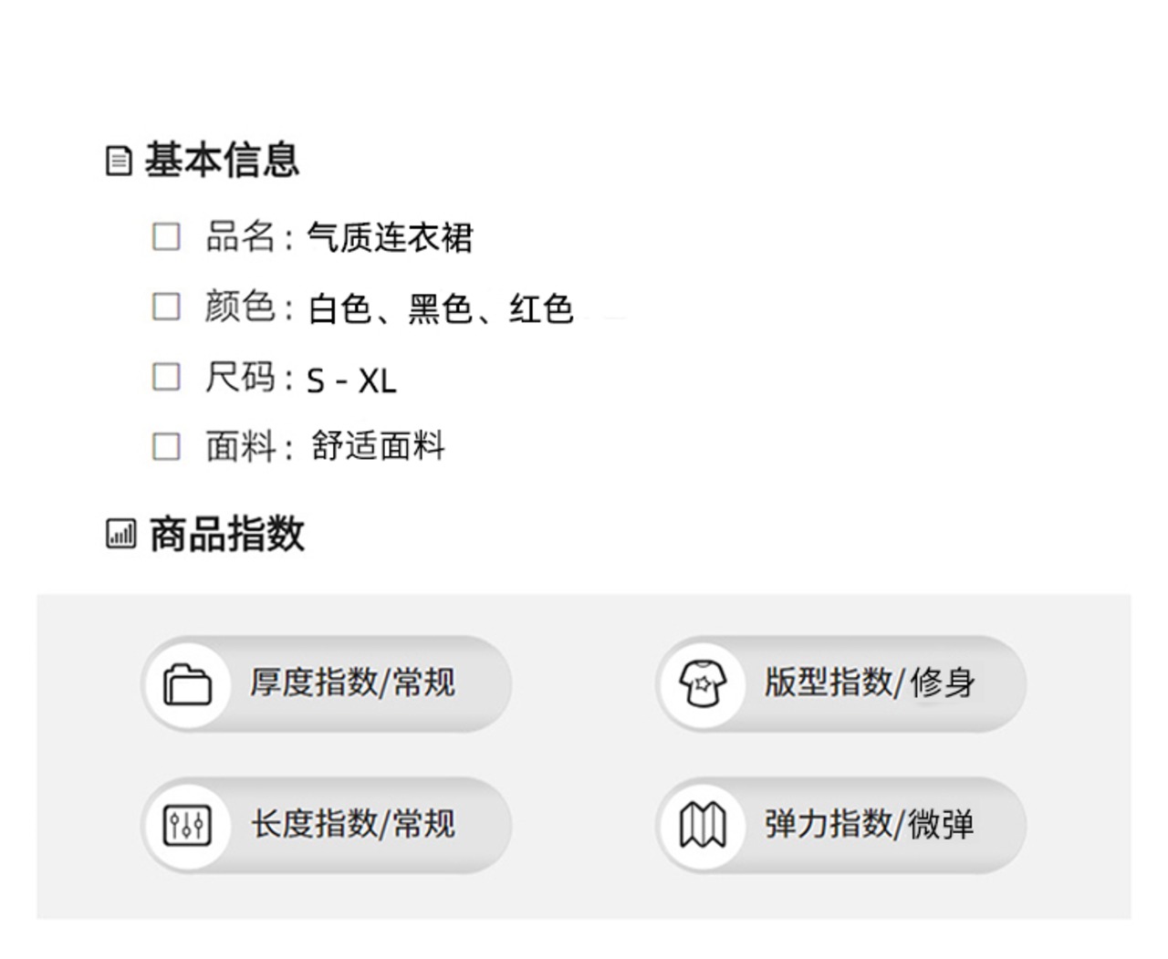
Task: Click the T-shirt icon for 版型指数
Action: [703, 683]
